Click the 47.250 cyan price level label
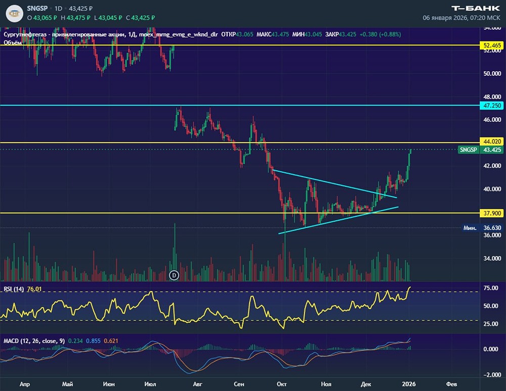 tap(492, 106)
